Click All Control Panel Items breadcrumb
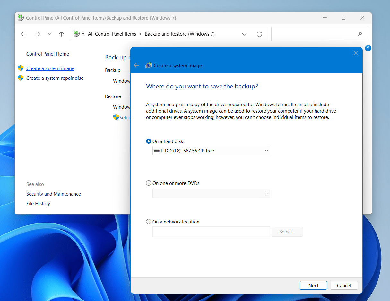Screen dimensions: 390x301 click(x=112, y=34)
